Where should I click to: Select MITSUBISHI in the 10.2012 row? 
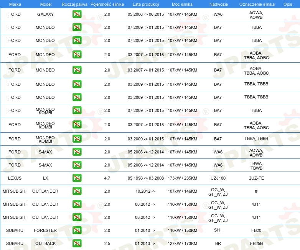(x=15, y=191)
